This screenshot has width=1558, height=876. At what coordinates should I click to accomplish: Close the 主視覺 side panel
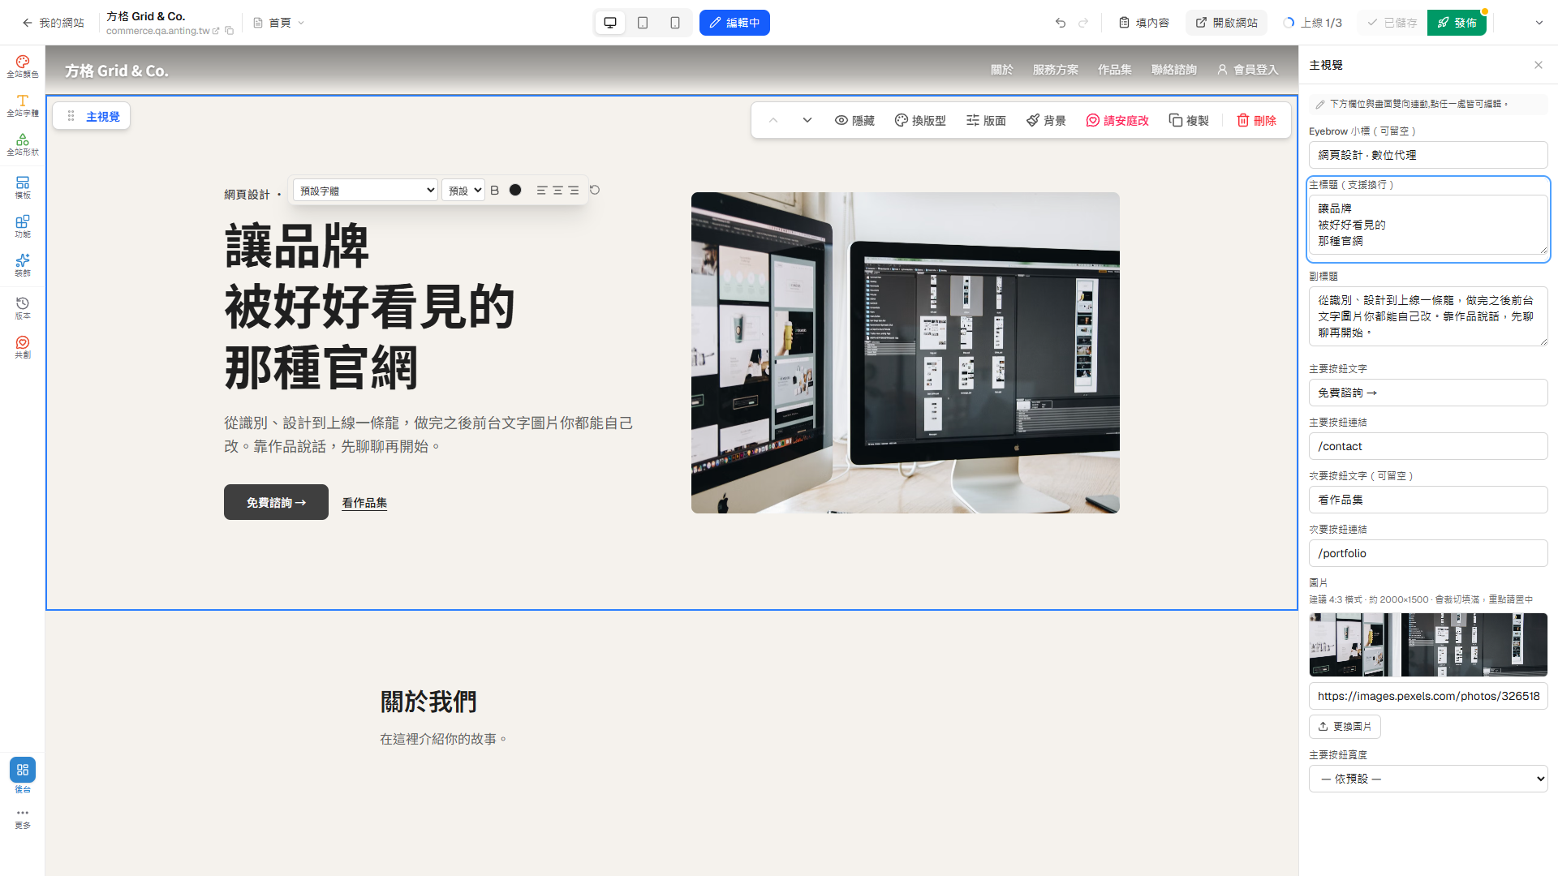1539,65
